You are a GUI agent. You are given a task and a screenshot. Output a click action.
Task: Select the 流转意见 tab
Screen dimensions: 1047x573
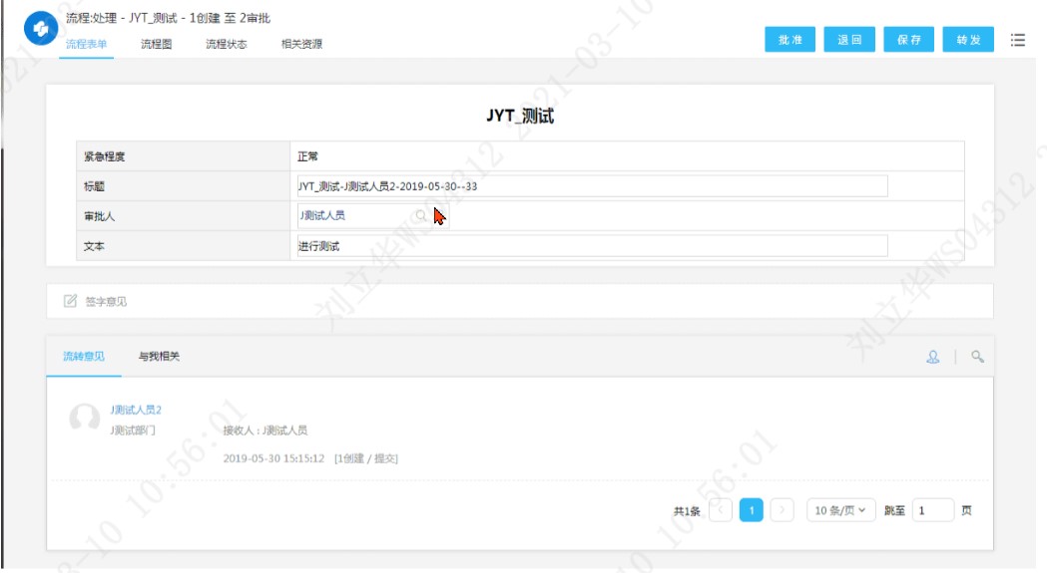[84, 356]
